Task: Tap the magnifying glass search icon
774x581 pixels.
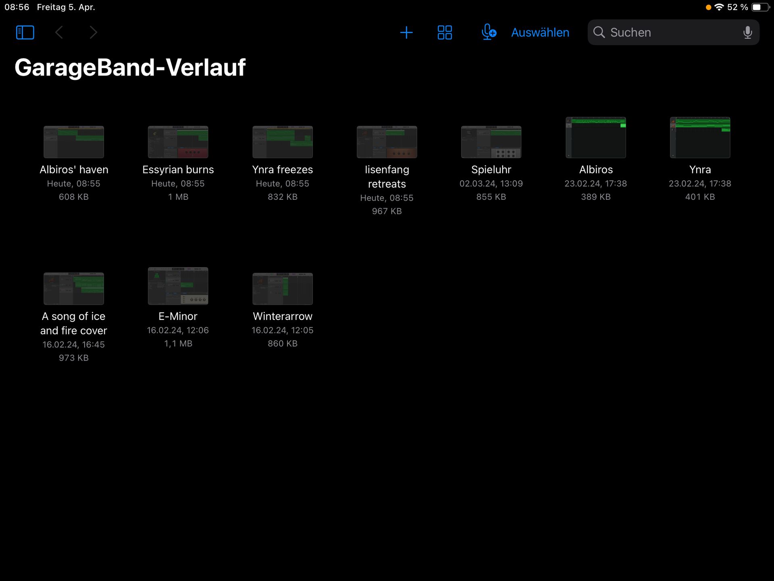Action: [x=599, y=32]
